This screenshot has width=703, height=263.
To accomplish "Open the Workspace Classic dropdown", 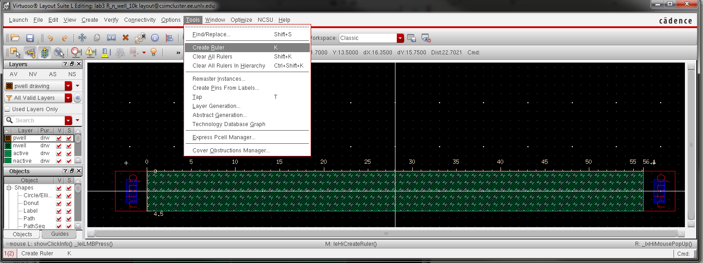I will point(400,38).
